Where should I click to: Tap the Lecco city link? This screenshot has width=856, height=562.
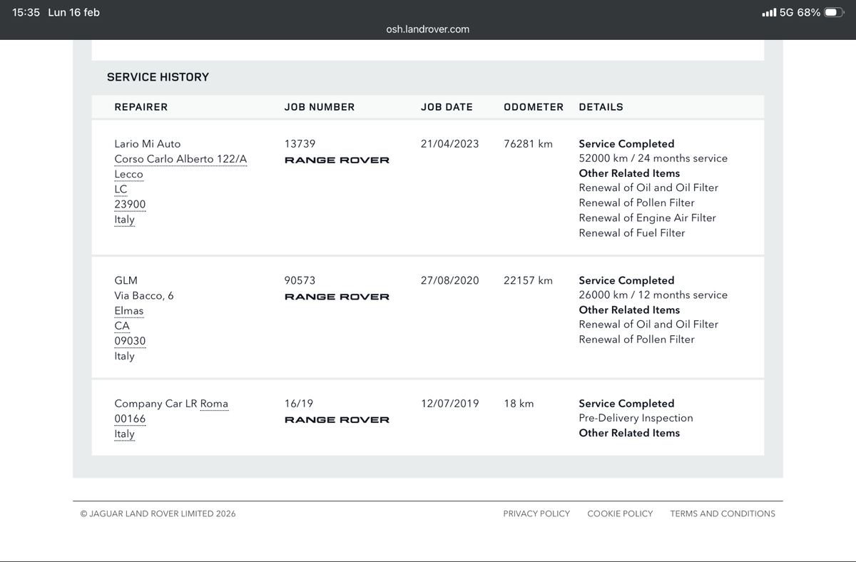tap(128, 174)
